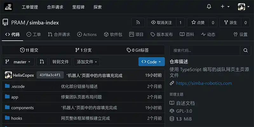Open the app folder
This screenshot has width=254, height=127.
[x=15, y=97]
